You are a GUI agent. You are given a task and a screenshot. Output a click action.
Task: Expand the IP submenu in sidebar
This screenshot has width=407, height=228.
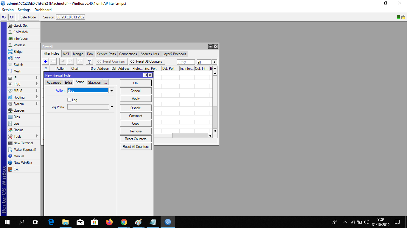pyautogui.click(x=37, y=77)
